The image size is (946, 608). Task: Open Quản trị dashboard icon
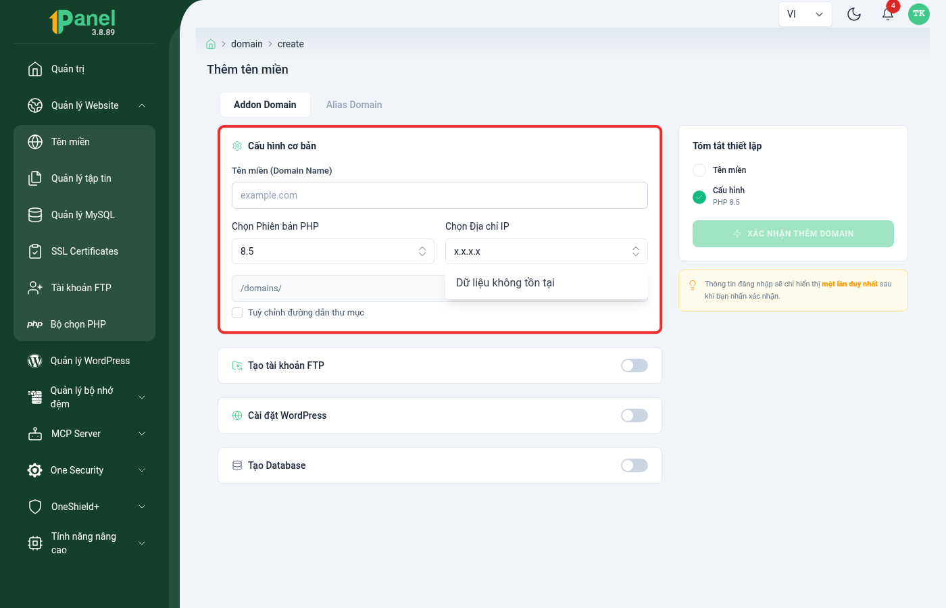35,69
